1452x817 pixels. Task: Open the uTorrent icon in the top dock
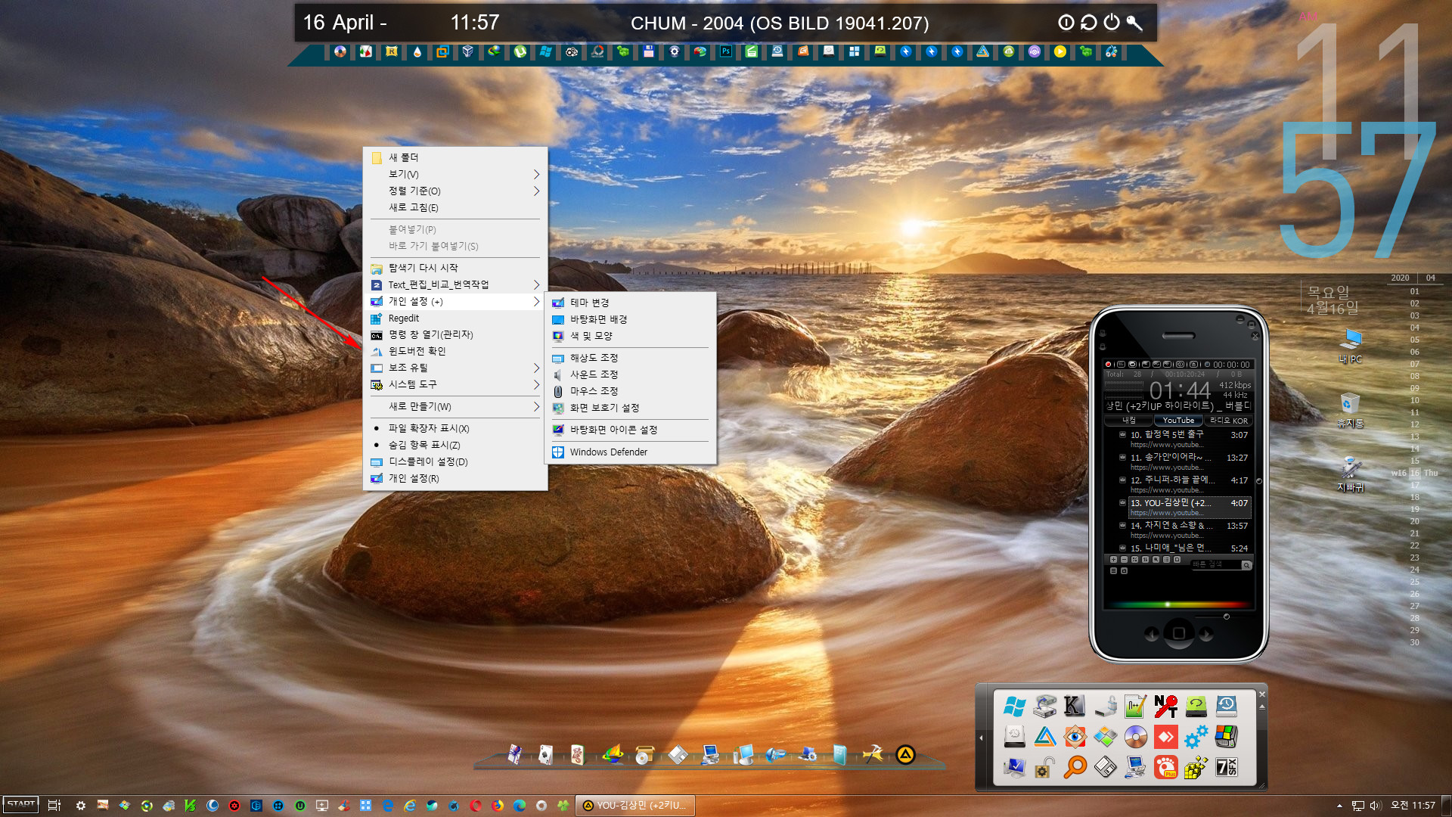[x=520, y=51]
